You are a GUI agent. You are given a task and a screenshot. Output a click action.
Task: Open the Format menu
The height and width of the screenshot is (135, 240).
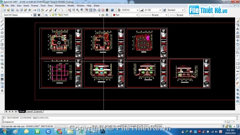point(34,6)
